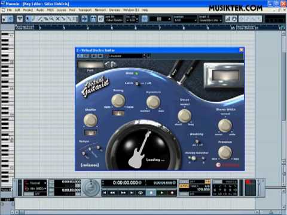The height and width of the screenshot is (215, 287).
Task: Adjust the Decay knob
Action: pos(184,115)
